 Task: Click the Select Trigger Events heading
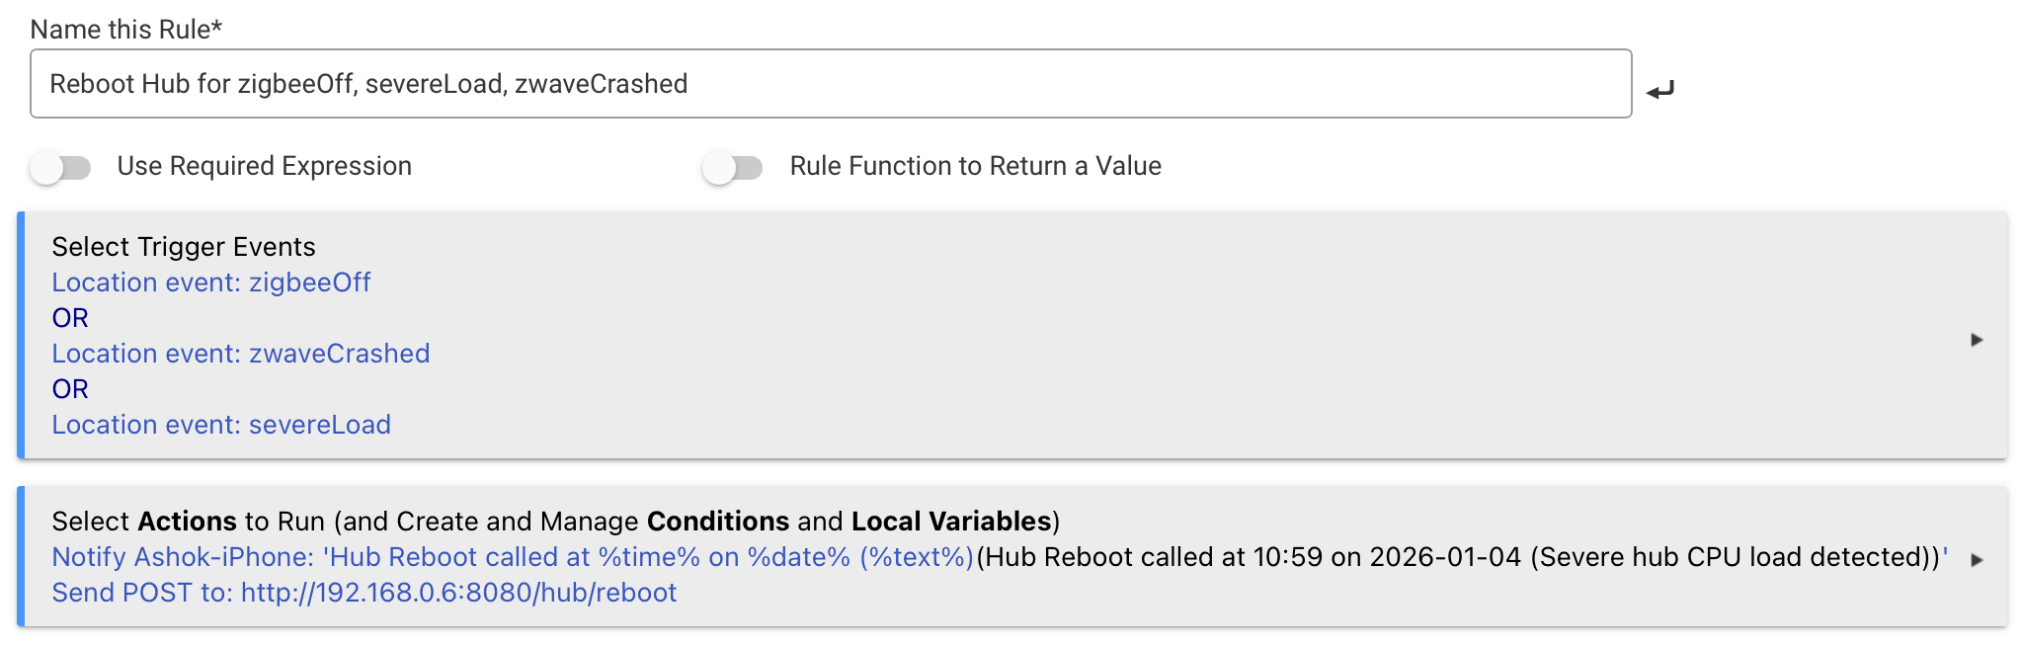tap(184, 247)
